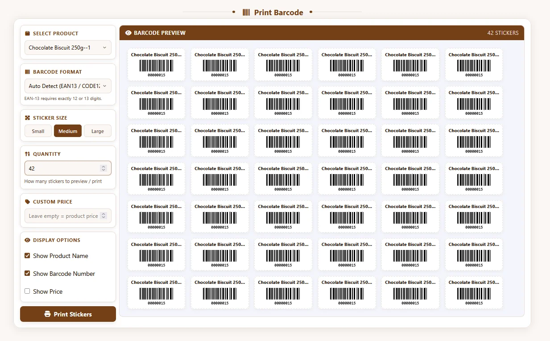Click the Barcode Format section icon
This screenshot has width=550, height=341.
click(27, 72)
